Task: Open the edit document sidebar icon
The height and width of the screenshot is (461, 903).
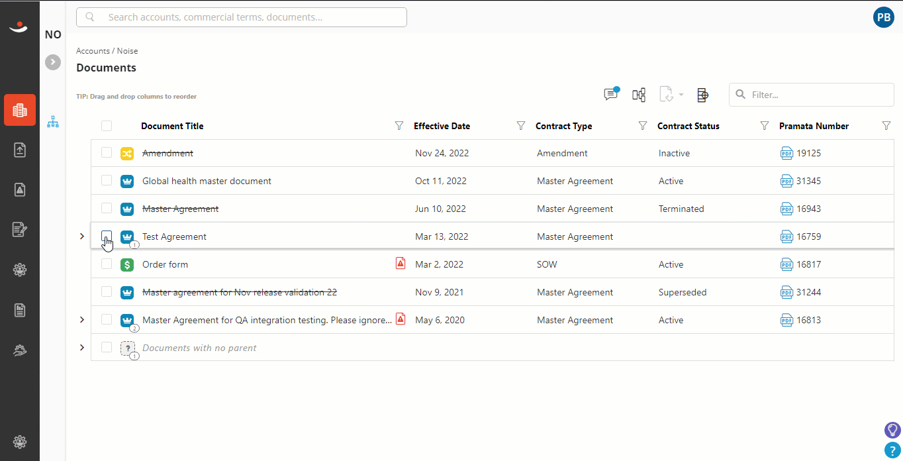Action: (20, 230)
